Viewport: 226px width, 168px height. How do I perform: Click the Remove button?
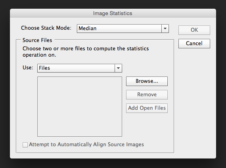(x=147, y=95)
